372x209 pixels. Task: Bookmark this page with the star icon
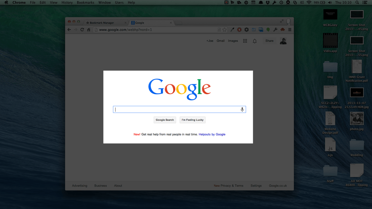click(225, 30)
